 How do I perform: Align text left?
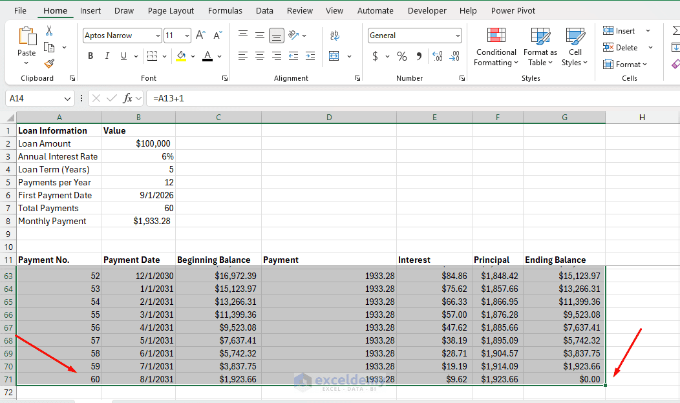pos(243,56)
